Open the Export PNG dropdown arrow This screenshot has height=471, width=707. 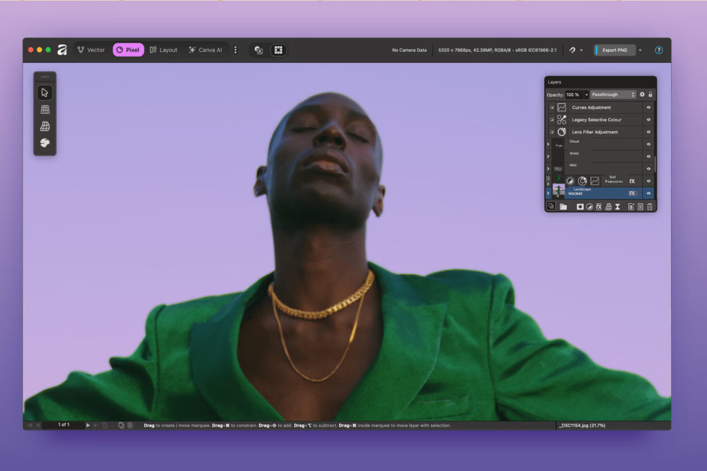click(x=640, y=50)
